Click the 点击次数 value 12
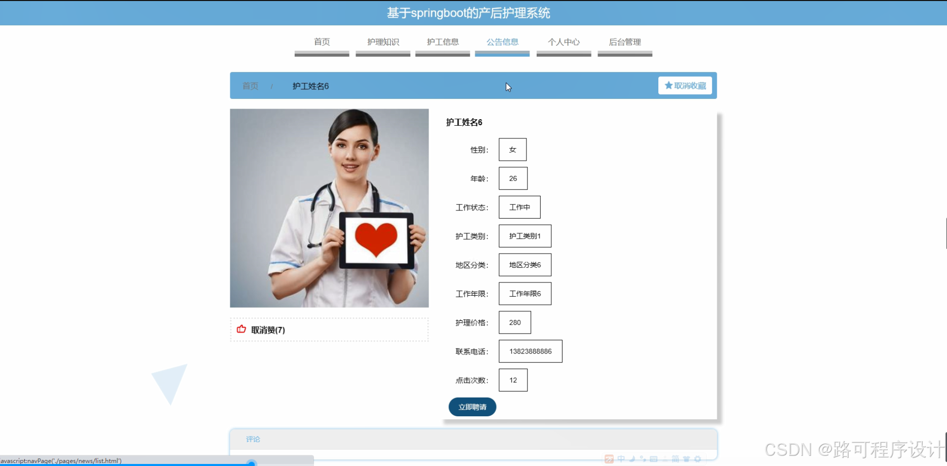Image resolution: width=947 pixels, height=466 pixels. [513, 380]
